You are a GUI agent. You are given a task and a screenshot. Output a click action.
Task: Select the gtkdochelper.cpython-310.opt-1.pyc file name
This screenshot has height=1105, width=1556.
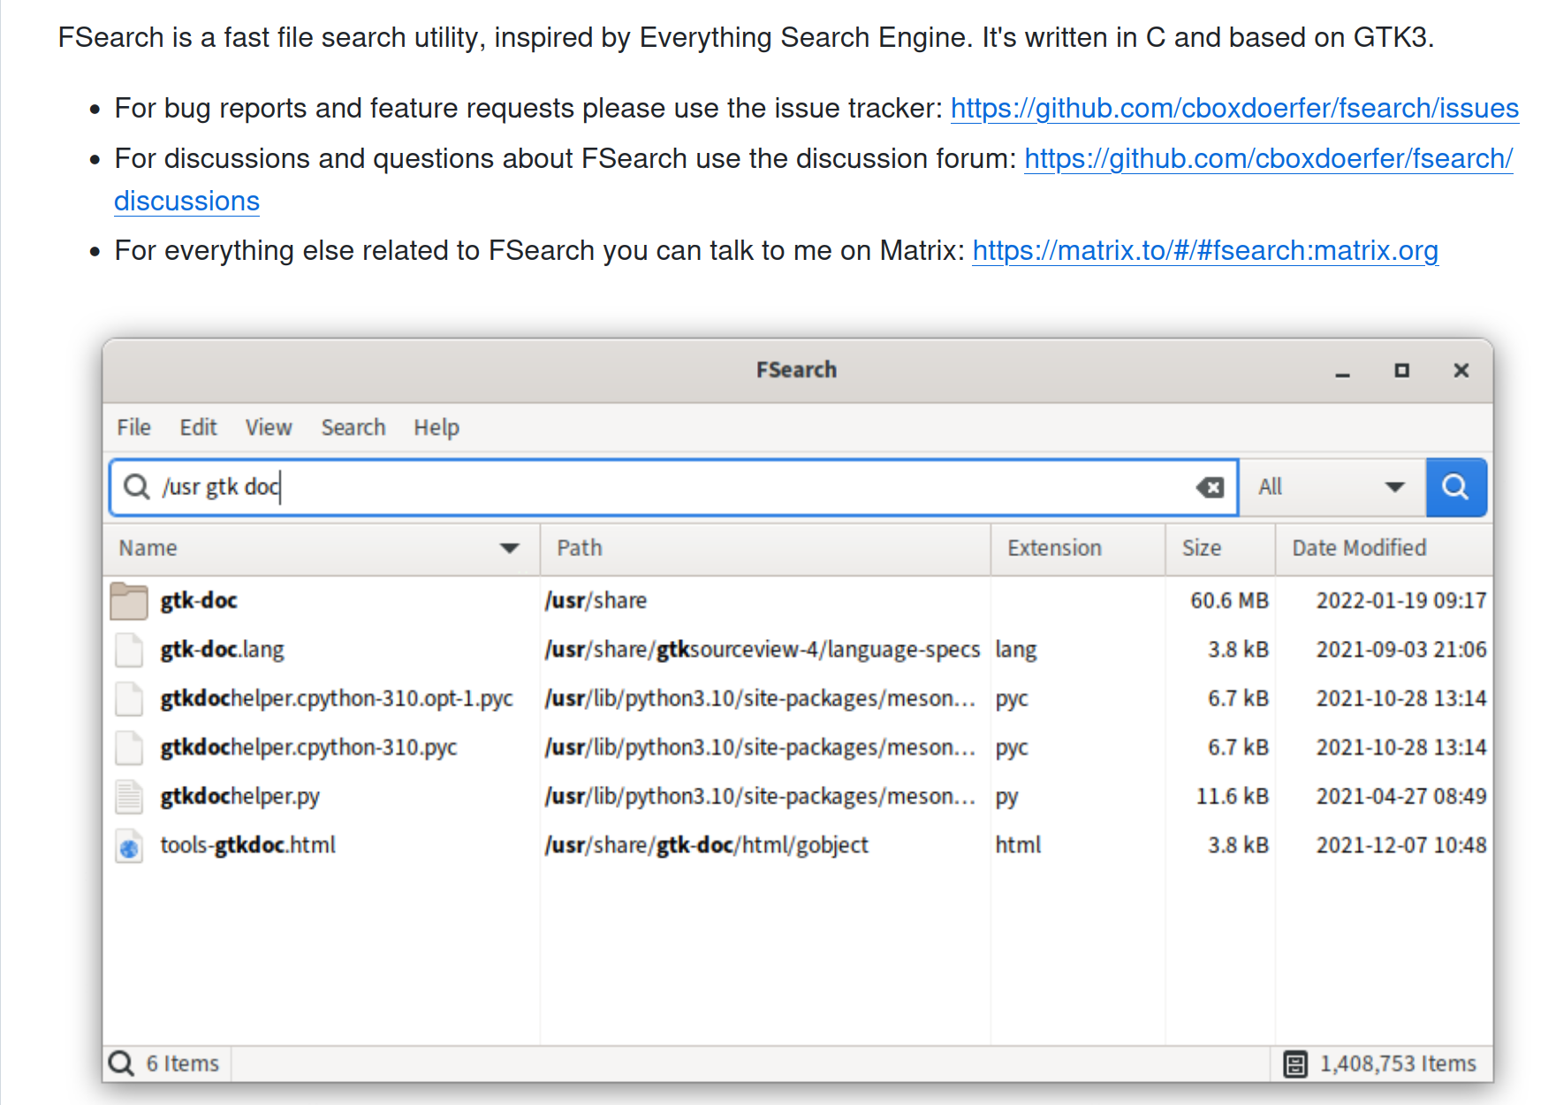click(x=337, y=698)
